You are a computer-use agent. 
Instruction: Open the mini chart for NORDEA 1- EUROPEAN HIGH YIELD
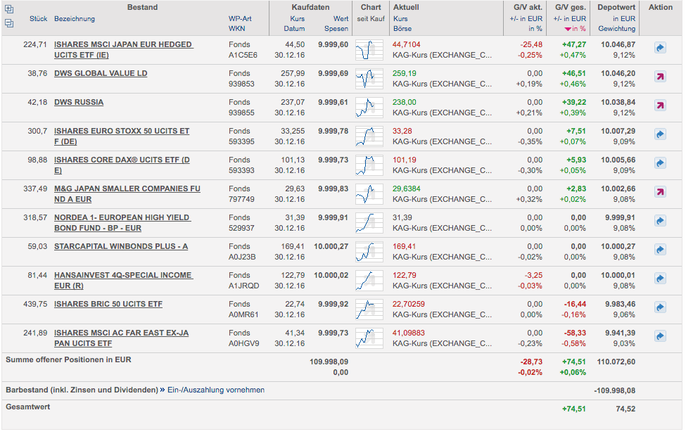click(x=369, y=223)
